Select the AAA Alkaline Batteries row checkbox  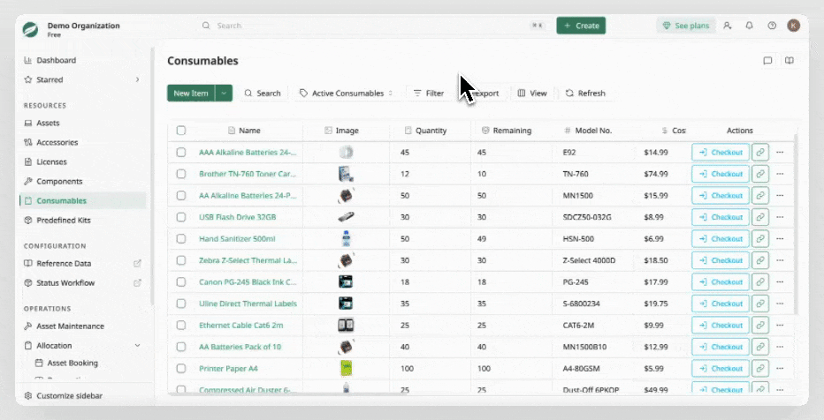(x=181, y=152)
